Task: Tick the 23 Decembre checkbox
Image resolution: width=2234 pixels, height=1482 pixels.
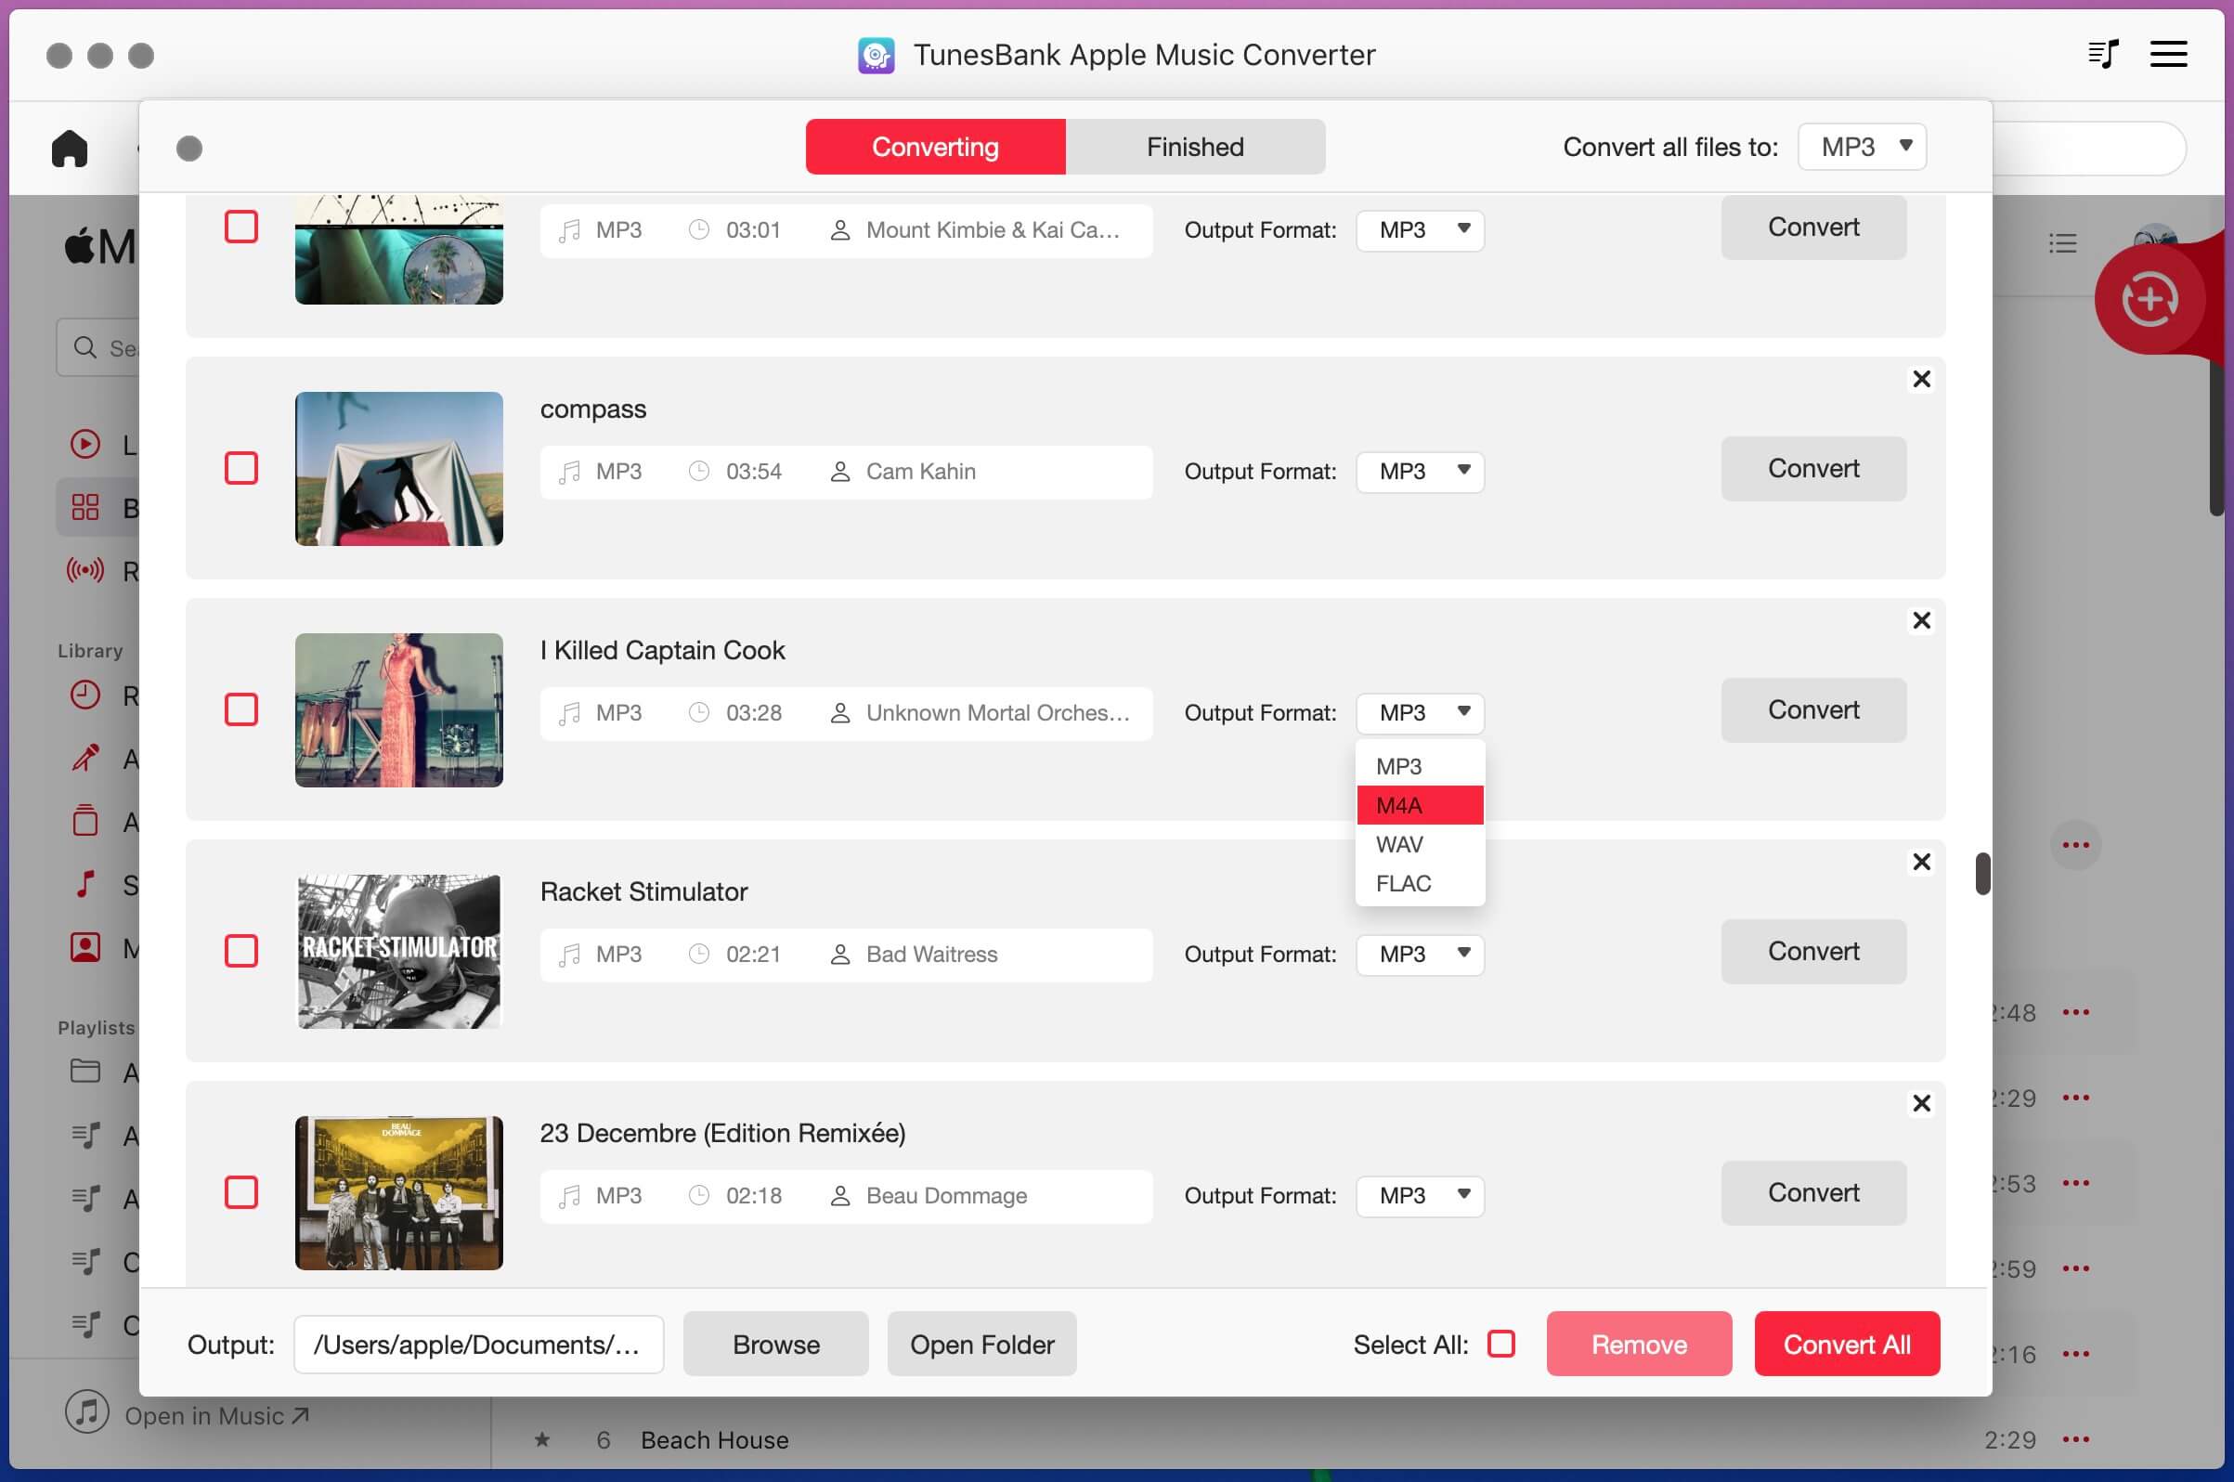Action: pos(241,1193)
